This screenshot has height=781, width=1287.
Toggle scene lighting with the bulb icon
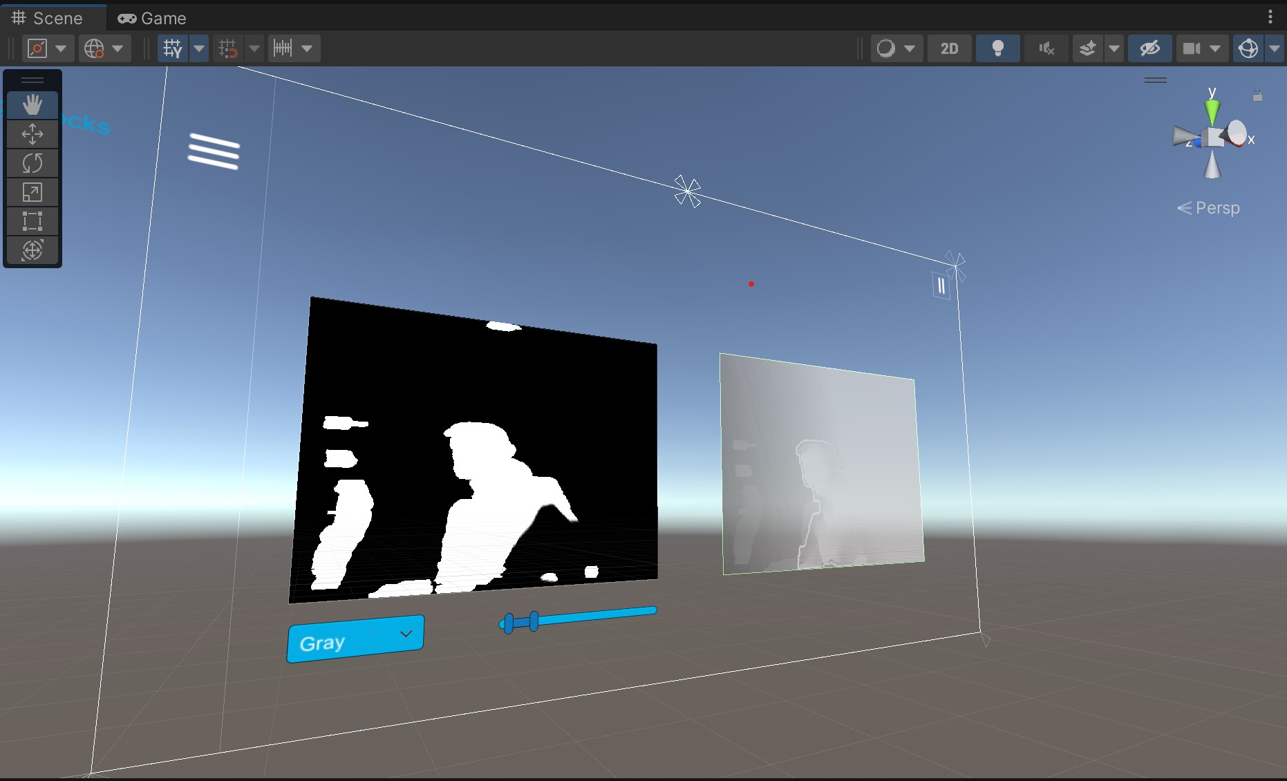[997, 48]
